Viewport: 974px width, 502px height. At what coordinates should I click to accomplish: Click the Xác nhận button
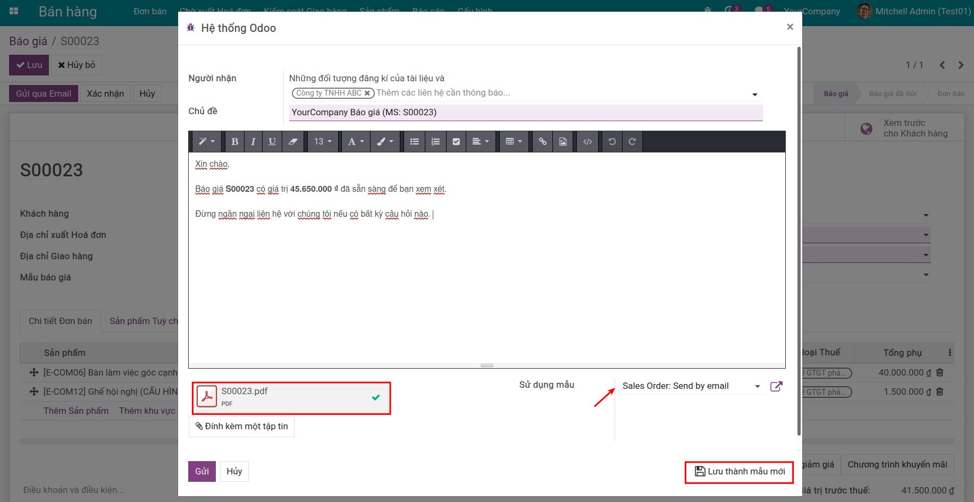pyautogui.click(x=105, y=93)
